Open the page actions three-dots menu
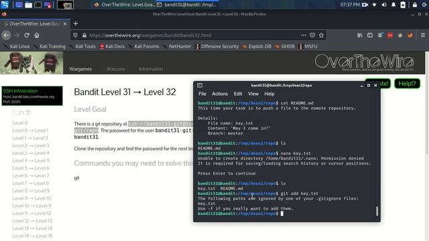The height and width of the screenshot is (241, 429). (304, 35)
